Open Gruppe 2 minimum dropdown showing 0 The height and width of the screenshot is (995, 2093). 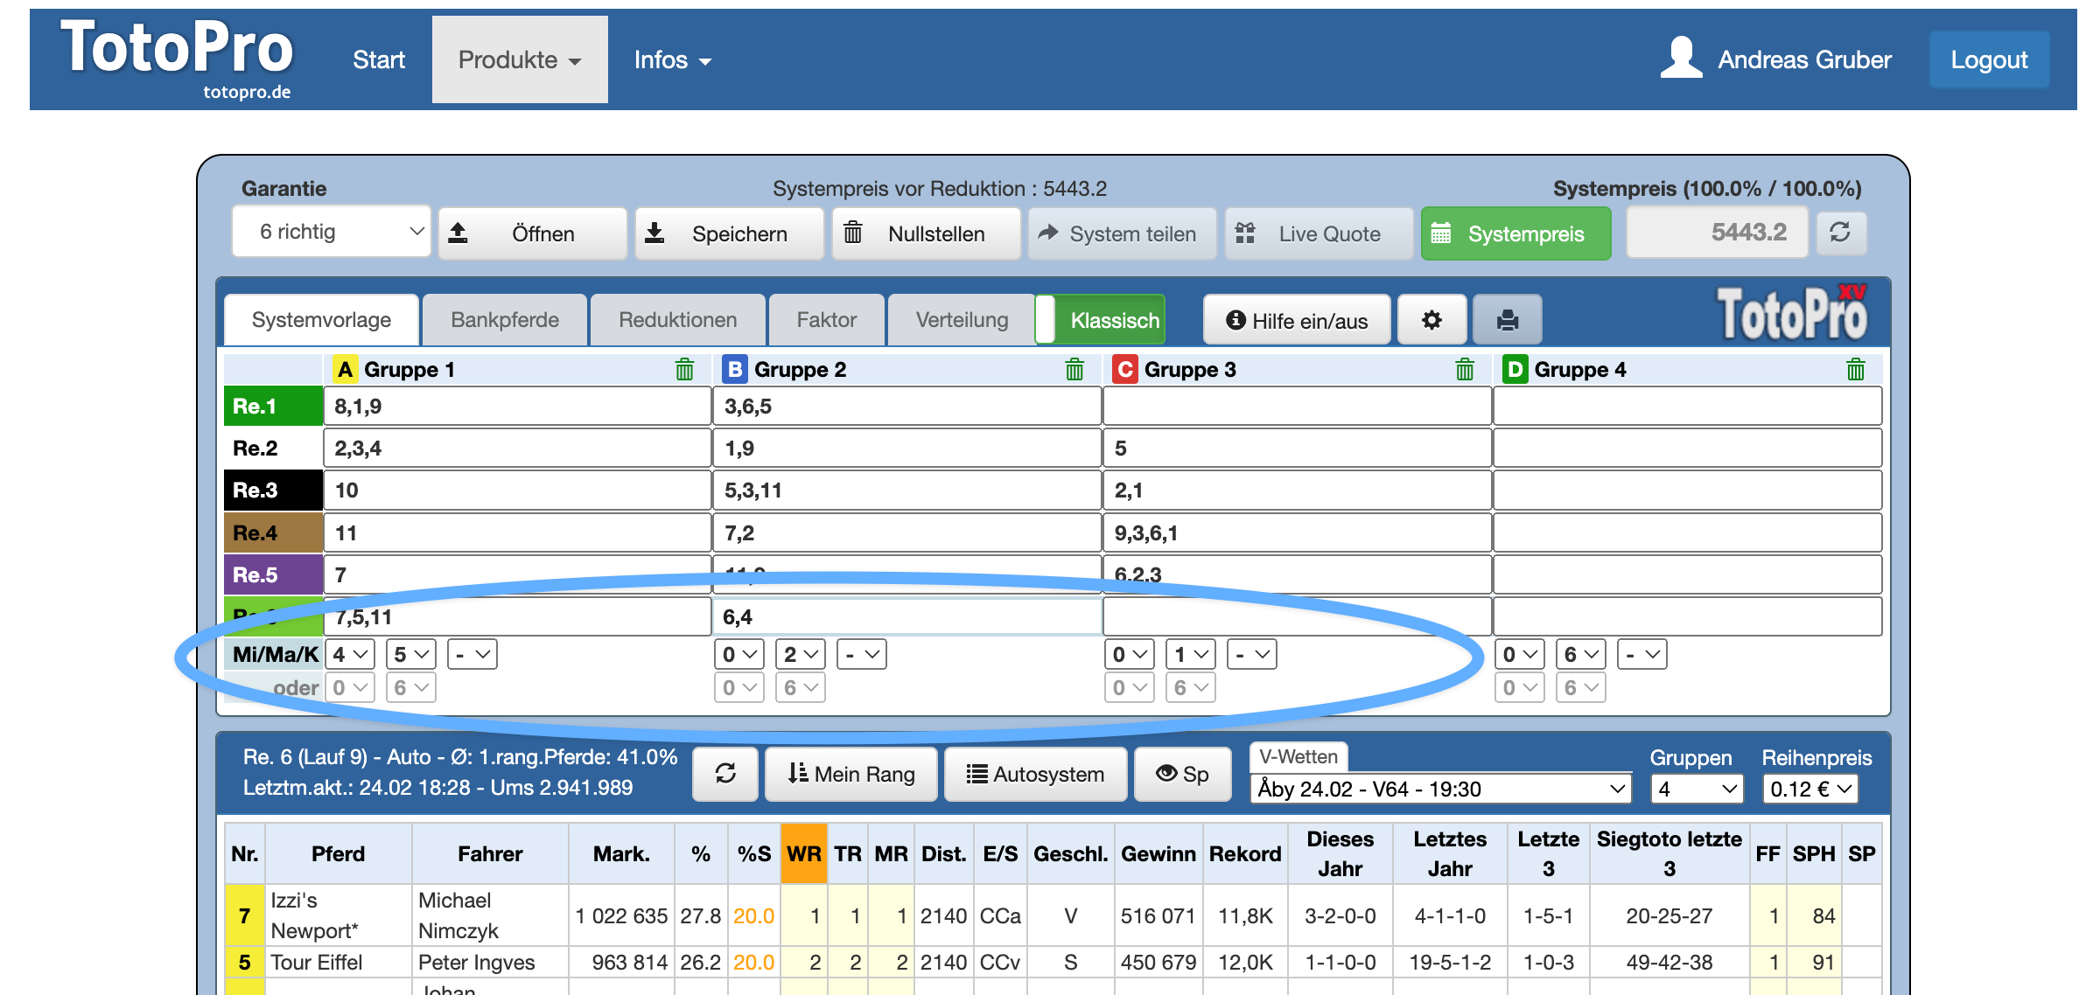740,654
